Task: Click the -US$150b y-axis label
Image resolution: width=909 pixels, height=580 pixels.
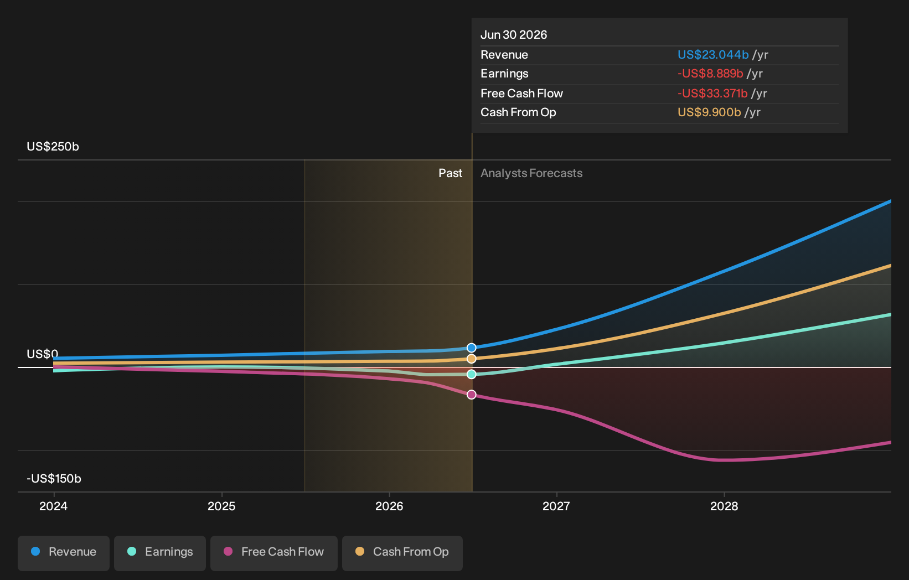Action: (x=54, y=479)
